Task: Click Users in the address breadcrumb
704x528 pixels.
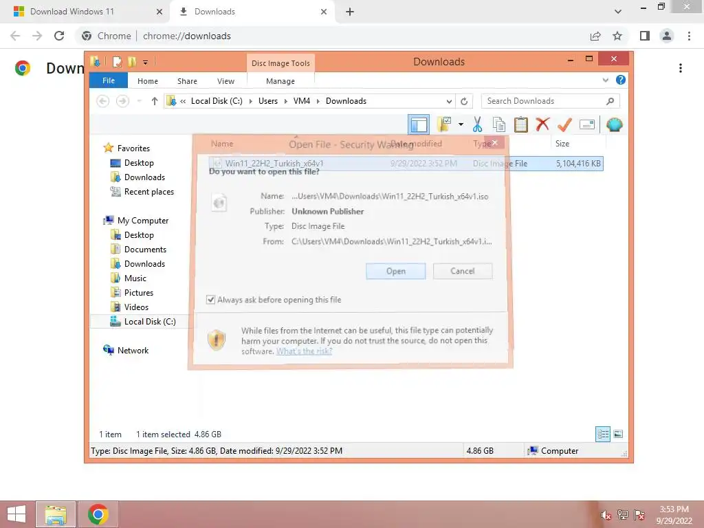Action: (x=268, y=101)
